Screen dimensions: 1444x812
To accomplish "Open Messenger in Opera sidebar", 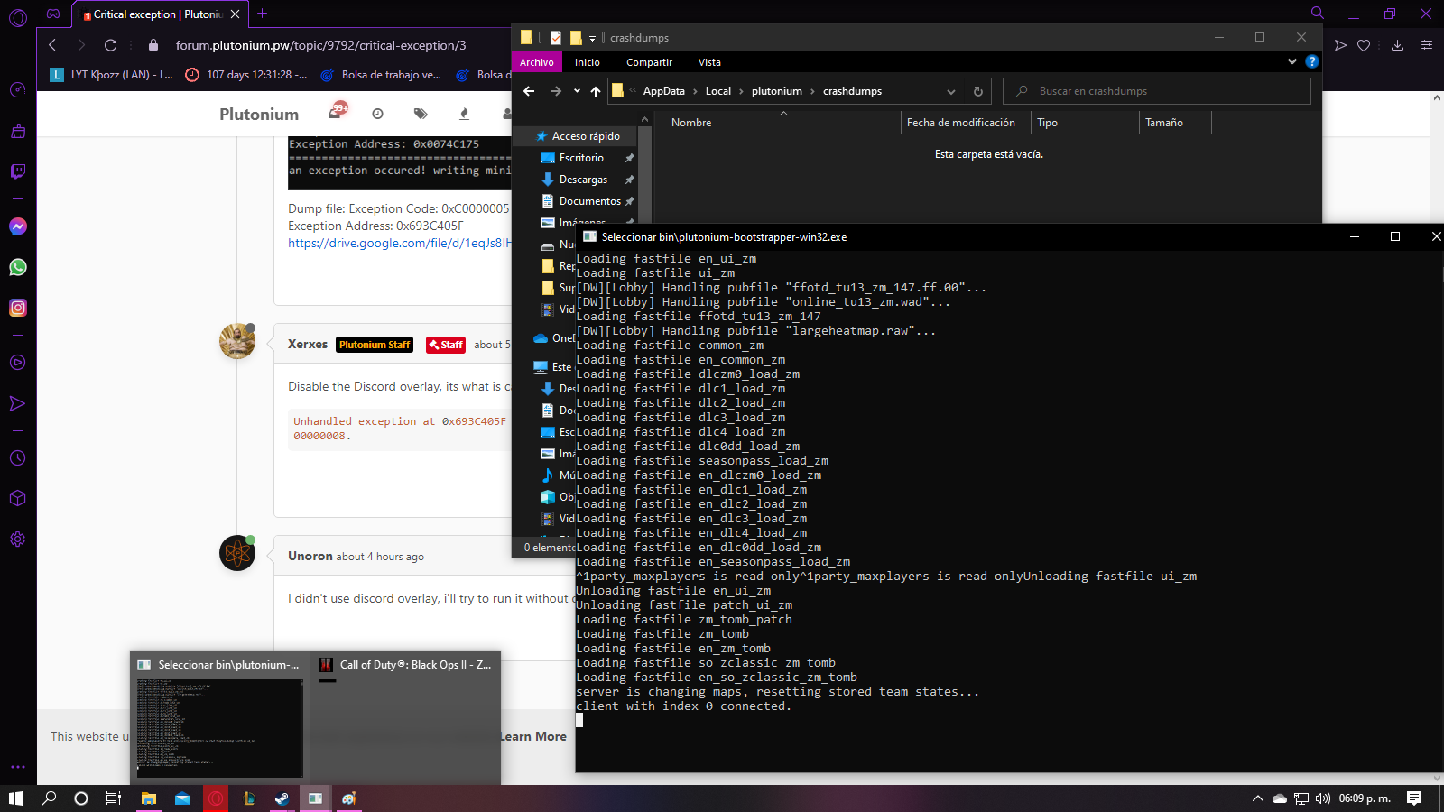I will point(17,226).
